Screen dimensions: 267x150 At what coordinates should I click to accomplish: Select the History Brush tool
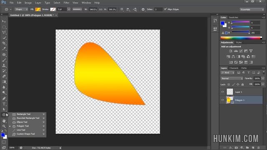[4, 71]
